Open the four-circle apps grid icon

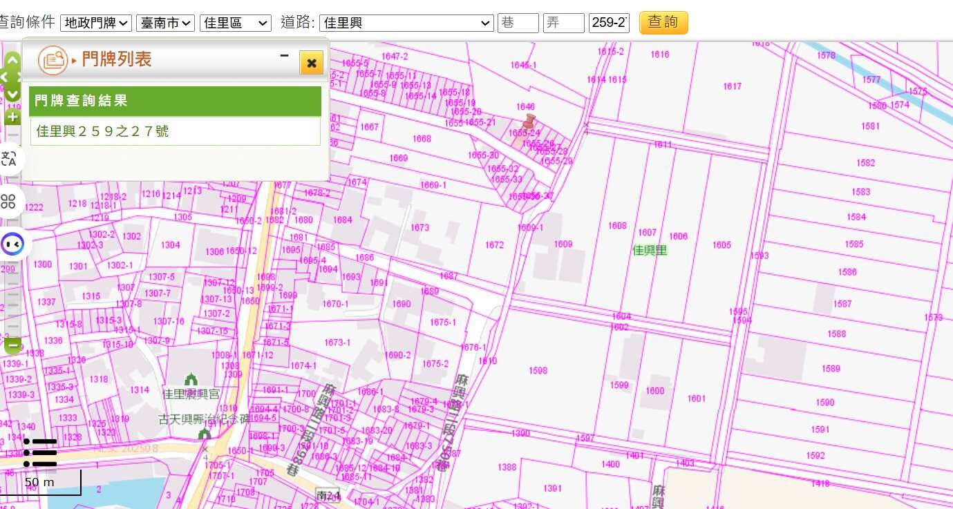[x=9, y=202]
